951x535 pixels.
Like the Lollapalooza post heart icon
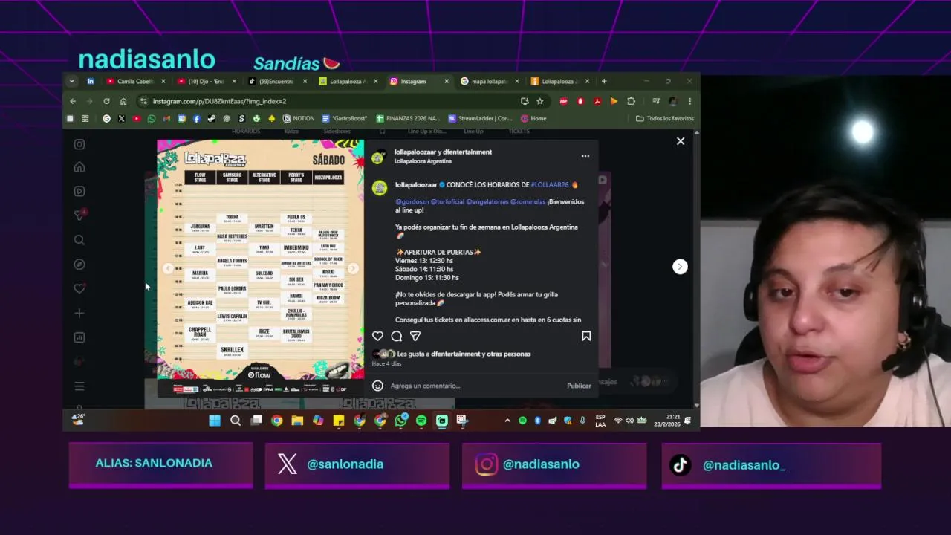(377, 336)
